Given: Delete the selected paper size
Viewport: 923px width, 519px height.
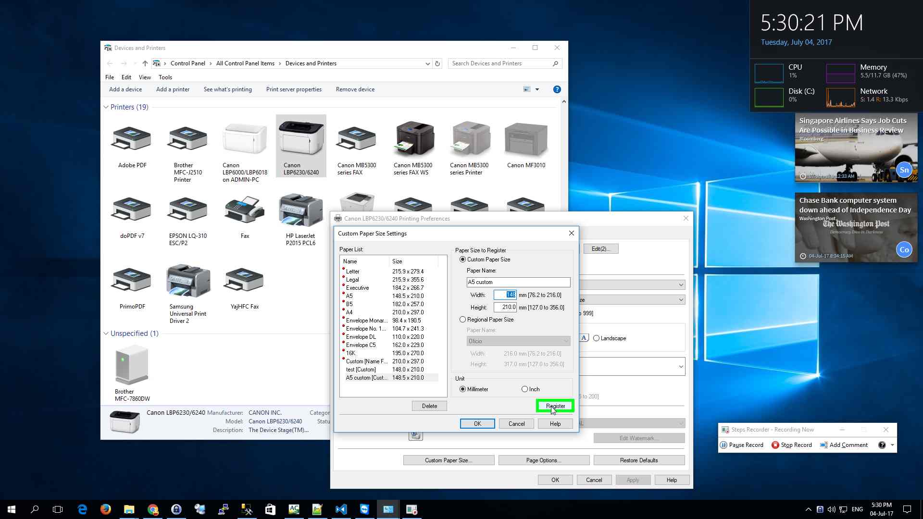Looking at the screenshot, I should pos(429,406).
